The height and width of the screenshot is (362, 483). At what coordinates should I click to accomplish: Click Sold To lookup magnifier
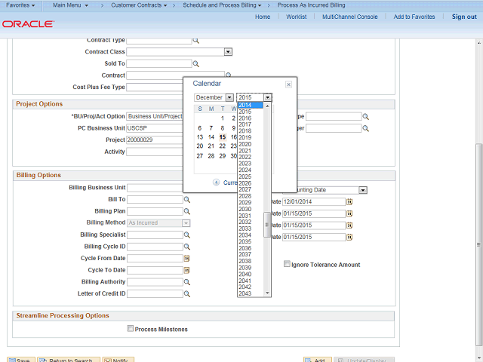click(x=195, y=64)
